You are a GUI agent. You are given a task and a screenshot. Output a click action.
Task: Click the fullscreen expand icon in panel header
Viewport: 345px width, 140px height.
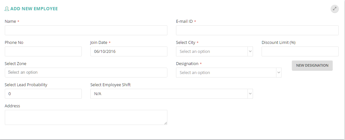coord(334,9)
